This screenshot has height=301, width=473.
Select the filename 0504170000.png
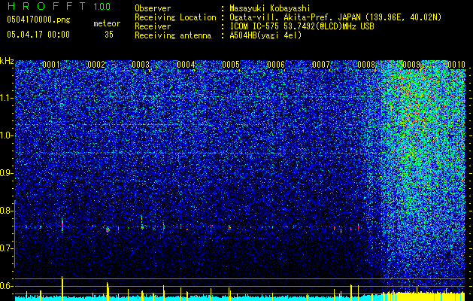point(38,20)
